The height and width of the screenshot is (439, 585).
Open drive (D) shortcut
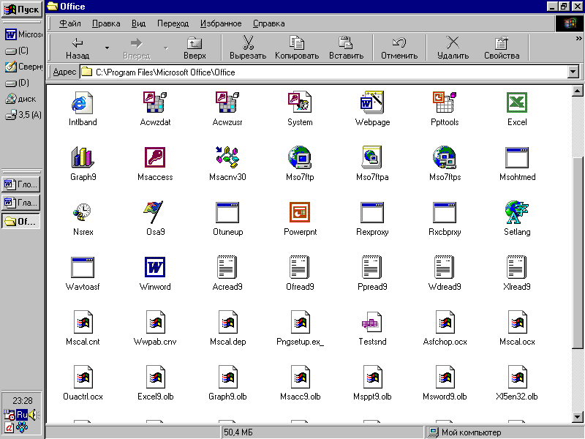tap(17, 83)
